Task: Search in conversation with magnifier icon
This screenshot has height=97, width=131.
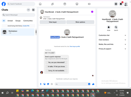Action: coord(116,27)
